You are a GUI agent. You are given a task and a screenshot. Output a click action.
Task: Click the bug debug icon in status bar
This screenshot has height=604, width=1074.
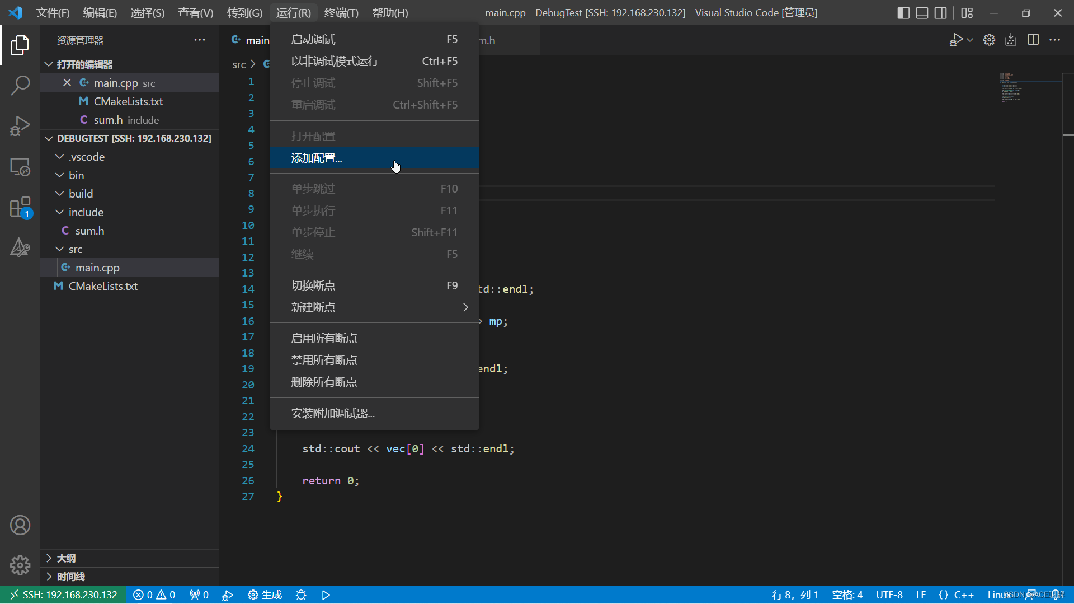click(301, 594)
